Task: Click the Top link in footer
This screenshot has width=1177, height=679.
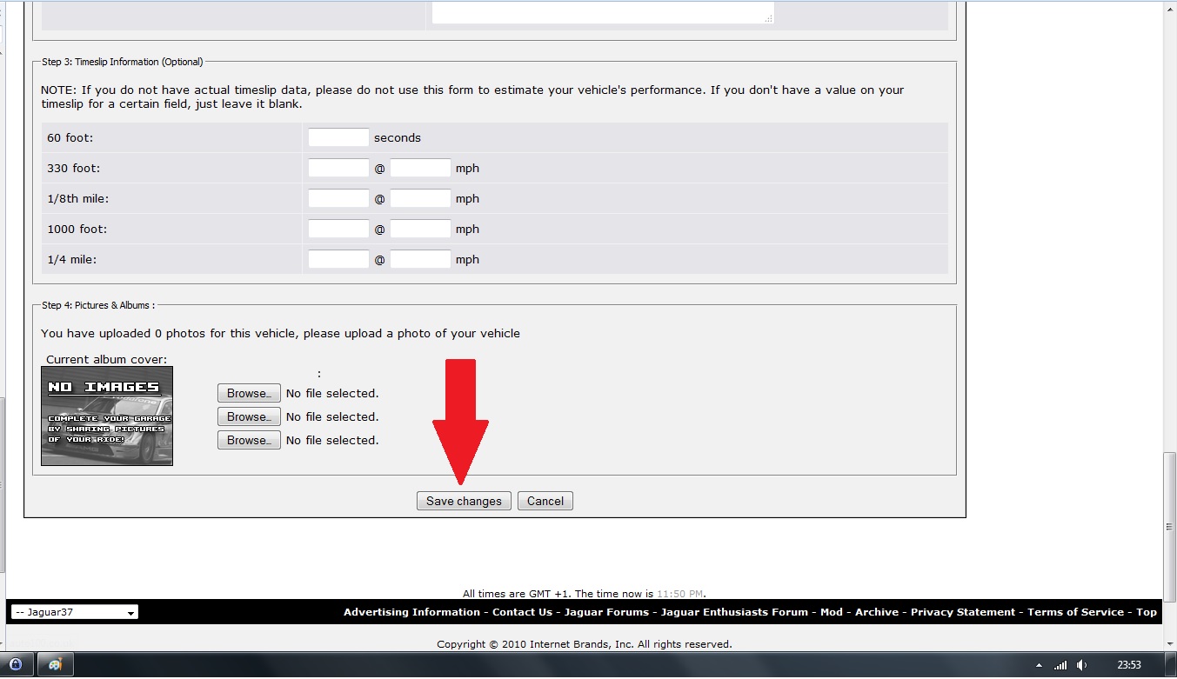Action: pos(1147,612)
